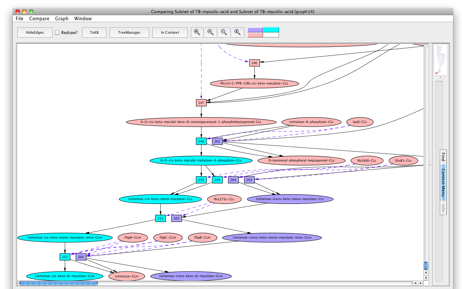The image size is (462, 289).
Task: Select the trehalose-trans-keto-di-mycolate-CLm node
Action: tap(191, 276)
